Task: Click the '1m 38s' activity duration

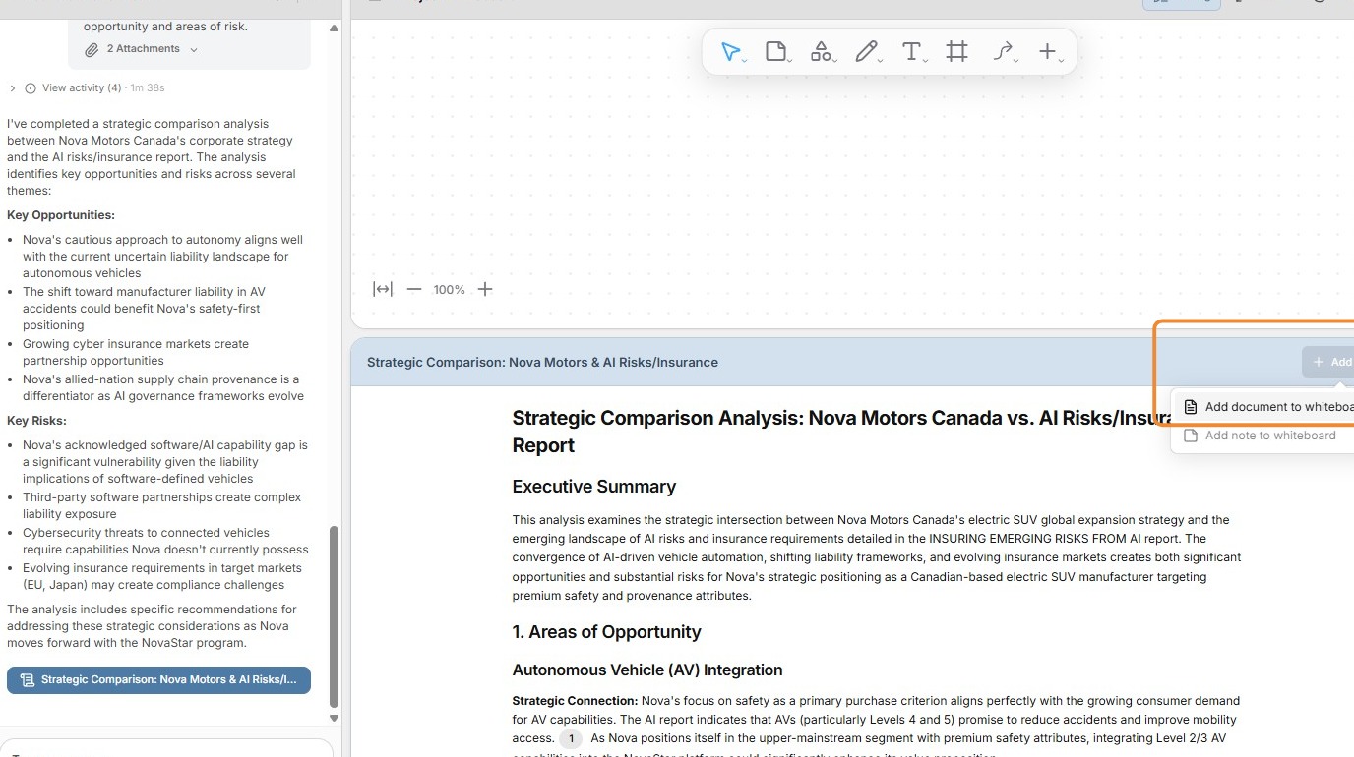Action: (x=148, y=88)
